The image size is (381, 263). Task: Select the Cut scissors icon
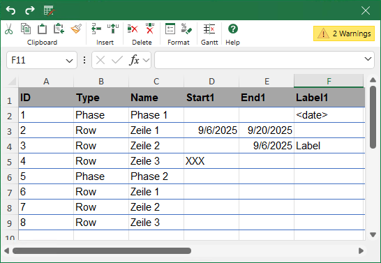click(x=9, y=29)
